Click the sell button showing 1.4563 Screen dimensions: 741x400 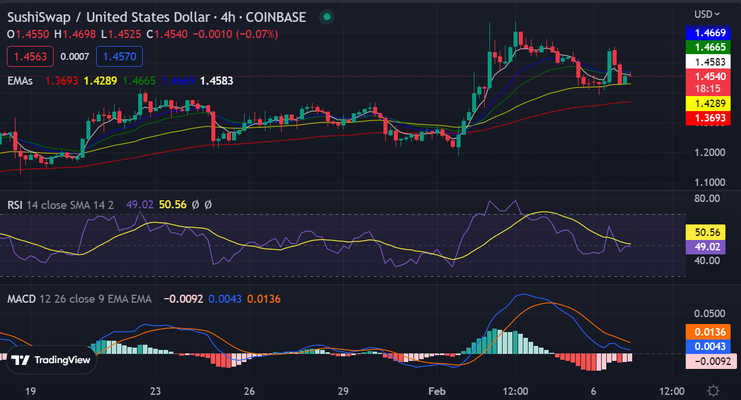(29, 56)
